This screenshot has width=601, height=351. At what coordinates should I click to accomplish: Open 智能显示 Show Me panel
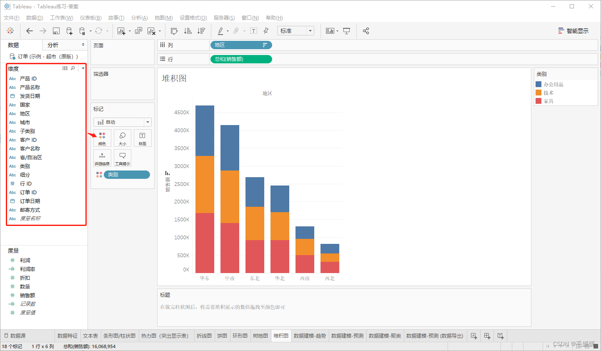click(573, 31)
